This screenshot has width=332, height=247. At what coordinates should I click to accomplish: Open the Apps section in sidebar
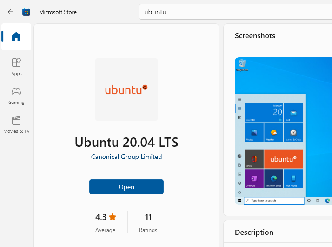click(x=16, y=67)
